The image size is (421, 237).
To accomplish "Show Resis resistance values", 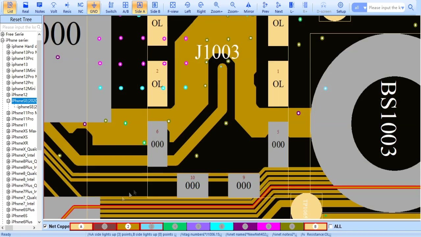I will click(x=67, y=7).
